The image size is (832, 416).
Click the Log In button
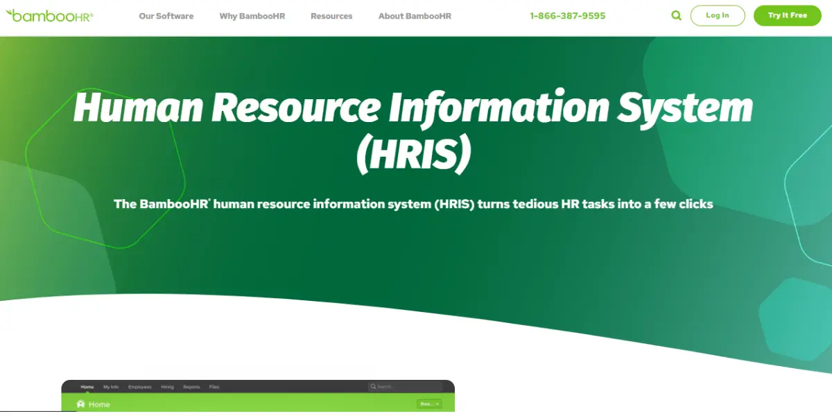pos(718,15)
